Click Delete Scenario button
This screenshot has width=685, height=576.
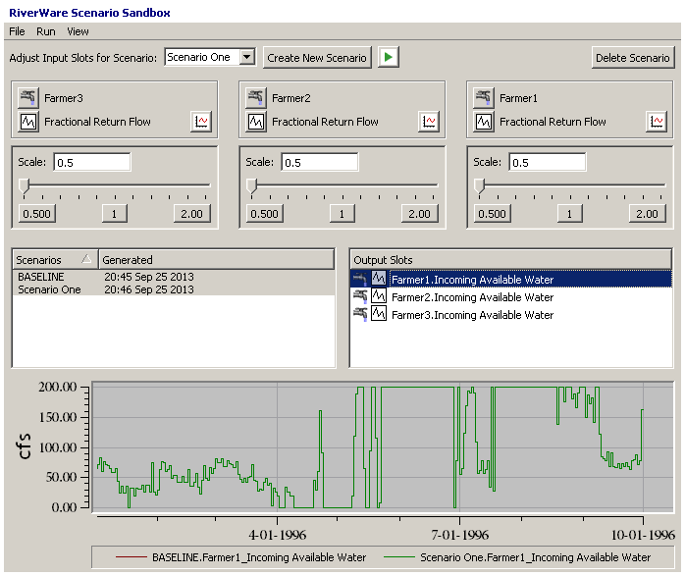tap(633, 58)
